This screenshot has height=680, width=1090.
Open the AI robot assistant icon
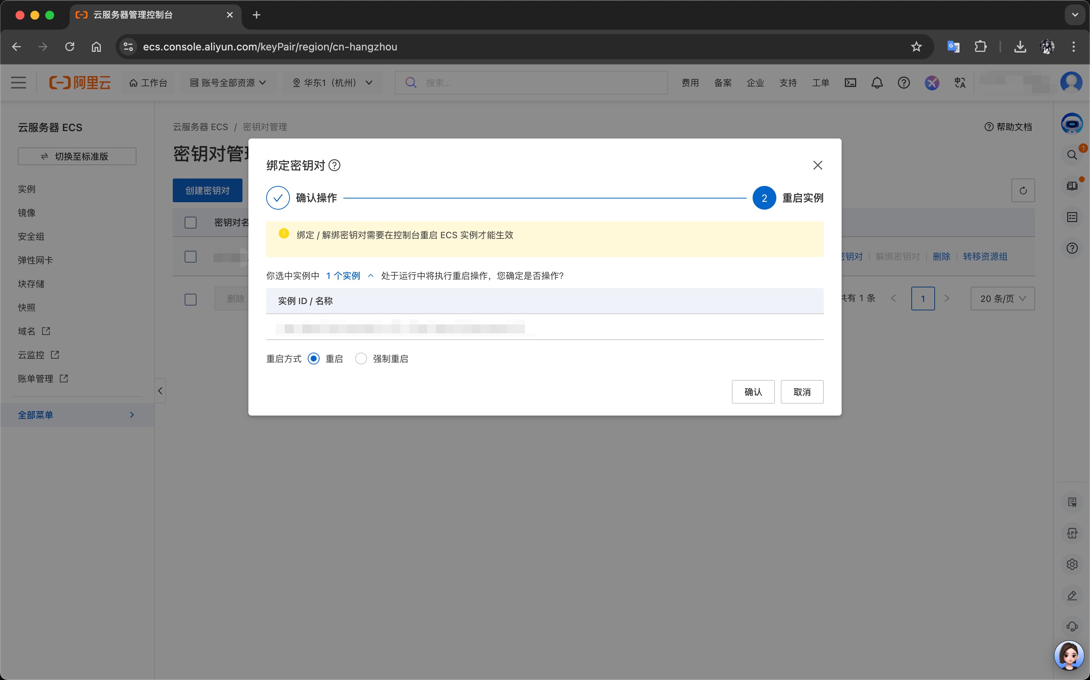click(x=1071, y=124)
